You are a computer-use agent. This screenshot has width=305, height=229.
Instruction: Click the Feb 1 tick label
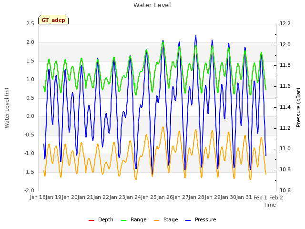point(261,198)
